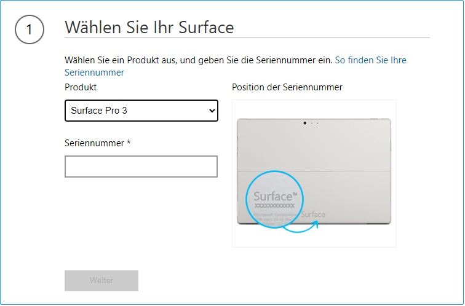Click the 'Position der Seriennummer' caption
Screen dimensions: 465x306
coord(287,87)
